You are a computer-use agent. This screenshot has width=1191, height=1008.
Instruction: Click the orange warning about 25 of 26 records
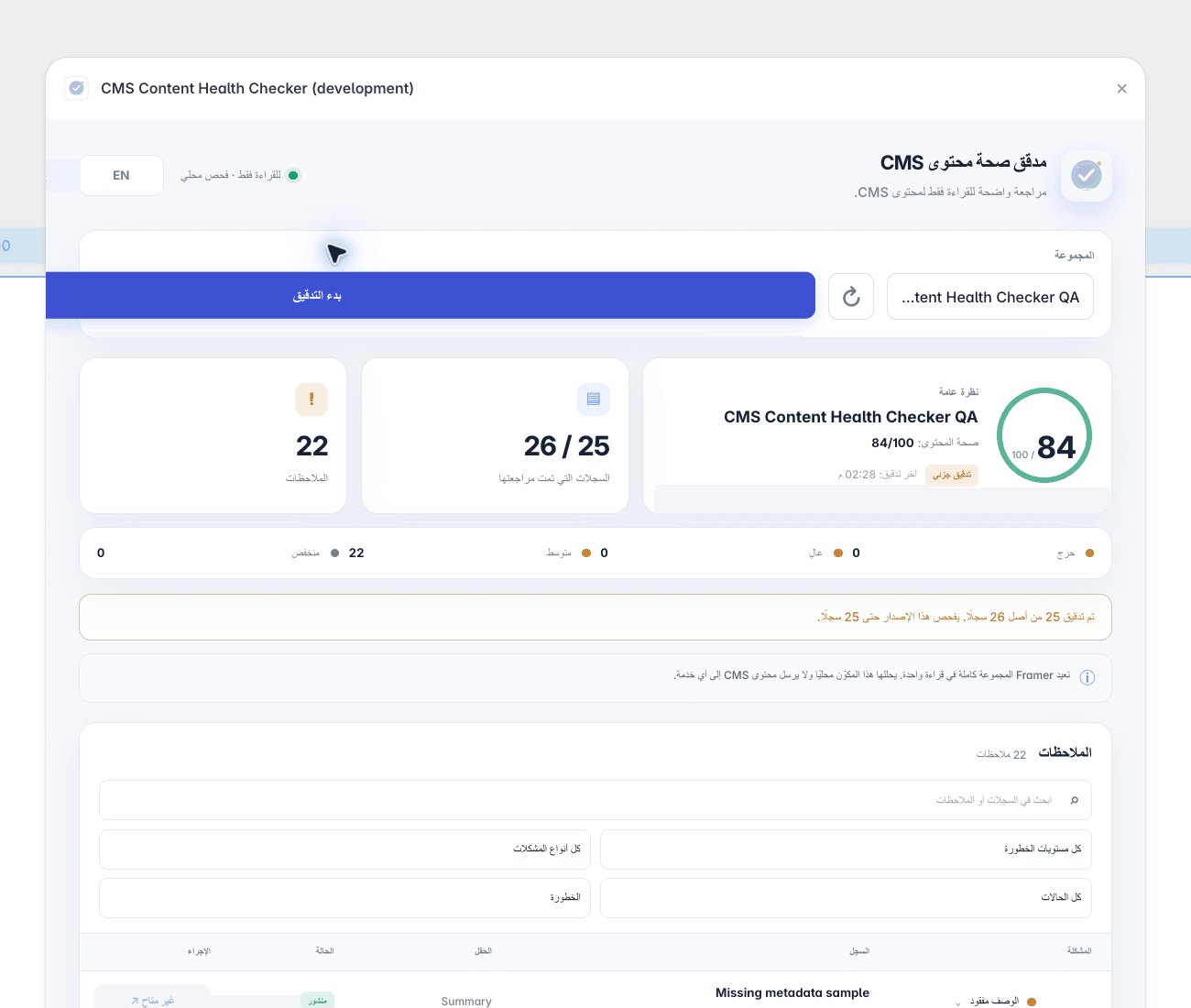595,617
